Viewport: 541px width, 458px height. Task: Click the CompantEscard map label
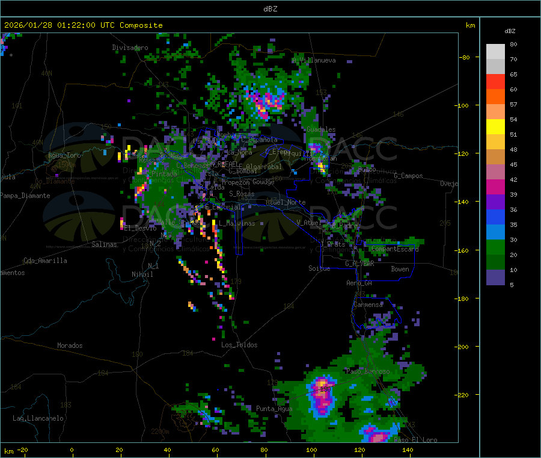point(395,249)
